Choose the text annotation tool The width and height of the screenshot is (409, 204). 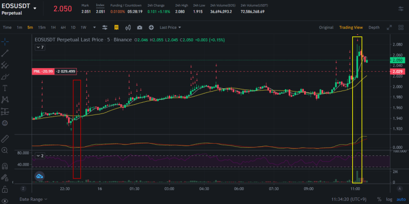(5, 88)
